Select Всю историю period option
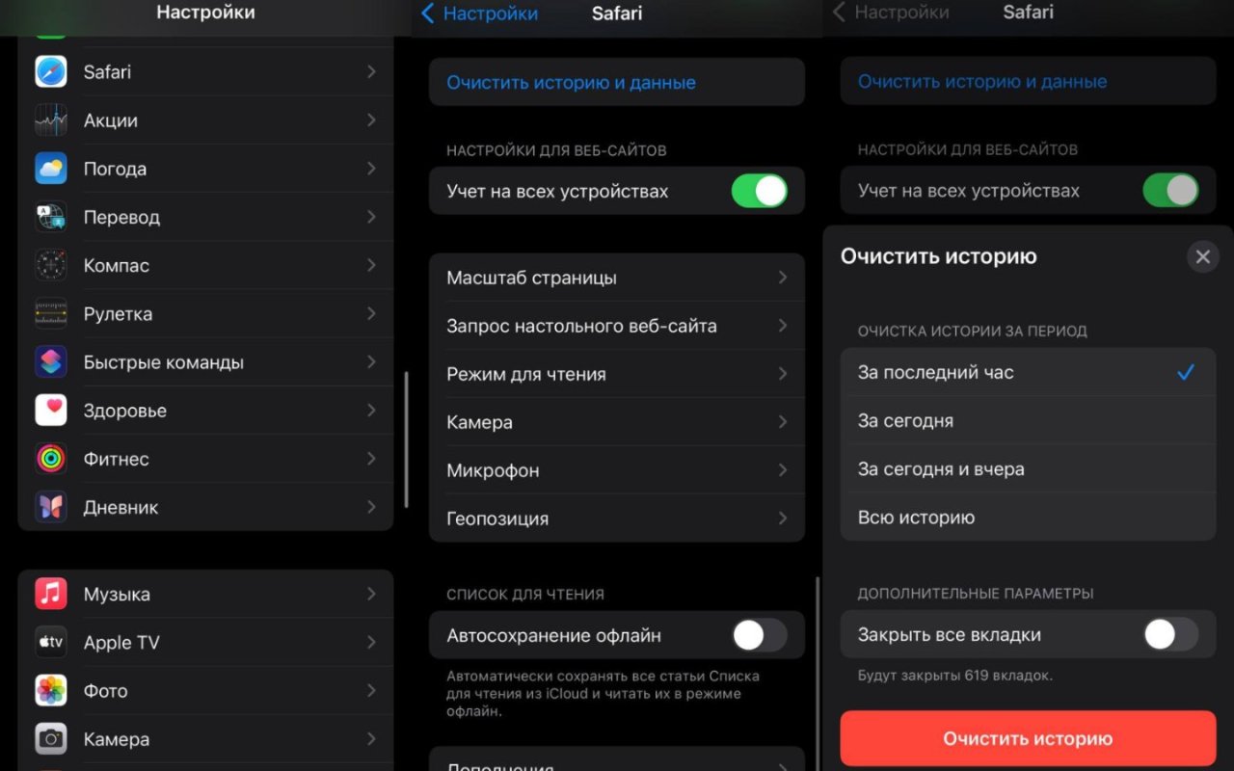Screen dimensions: 1234x771 [1028, 518]
